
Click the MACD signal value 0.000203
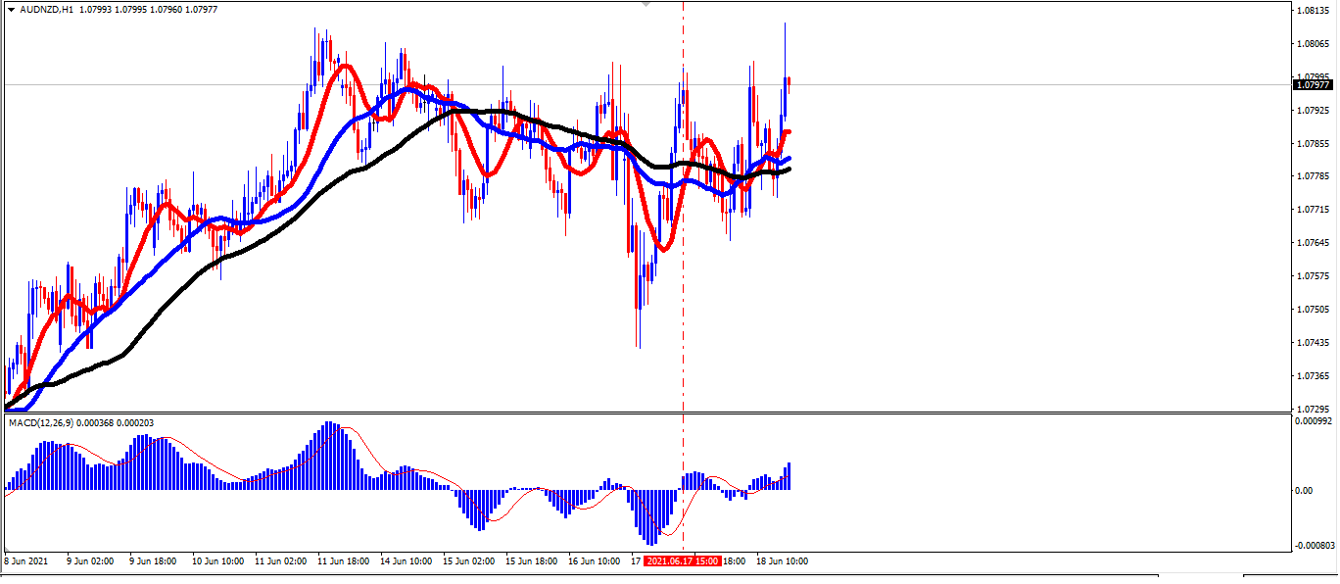134,423
